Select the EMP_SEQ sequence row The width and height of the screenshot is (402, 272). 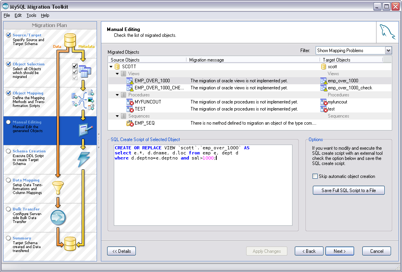point(250,123)
